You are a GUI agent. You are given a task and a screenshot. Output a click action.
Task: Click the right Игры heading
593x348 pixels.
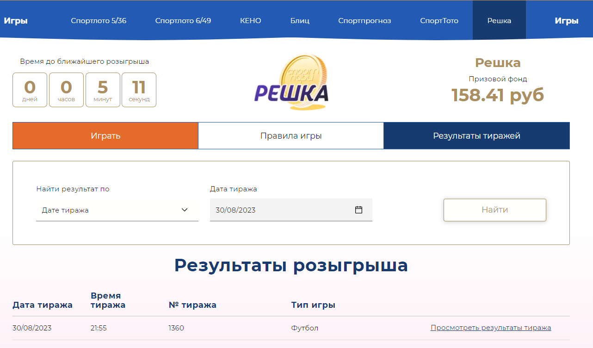click(x=567, y=21)
